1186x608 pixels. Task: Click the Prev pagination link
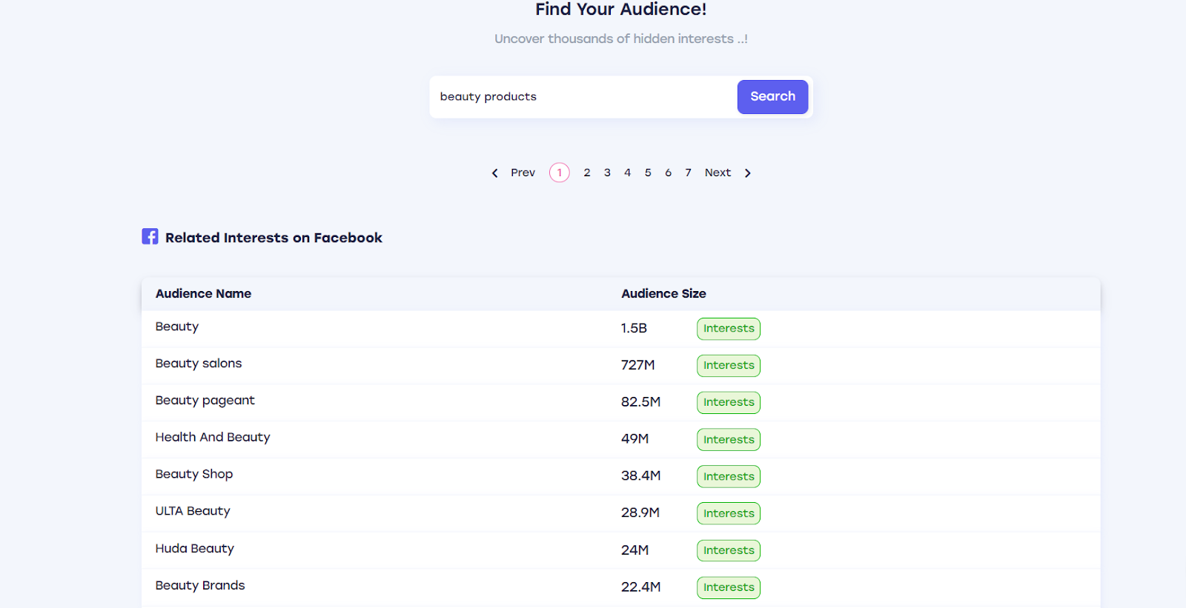(x=523, y=173)
